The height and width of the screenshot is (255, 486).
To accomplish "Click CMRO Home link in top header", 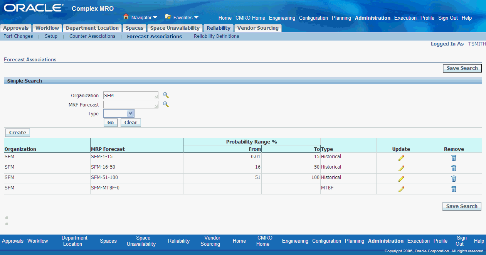I will click(251, 18).
